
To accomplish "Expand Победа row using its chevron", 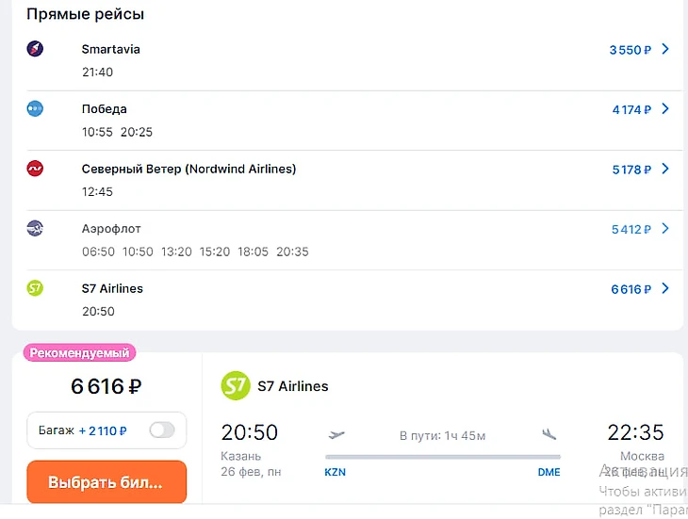I will (x=665, y=109).
